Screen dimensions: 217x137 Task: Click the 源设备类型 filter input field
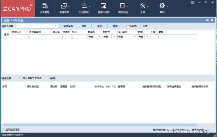coord(40,37)
